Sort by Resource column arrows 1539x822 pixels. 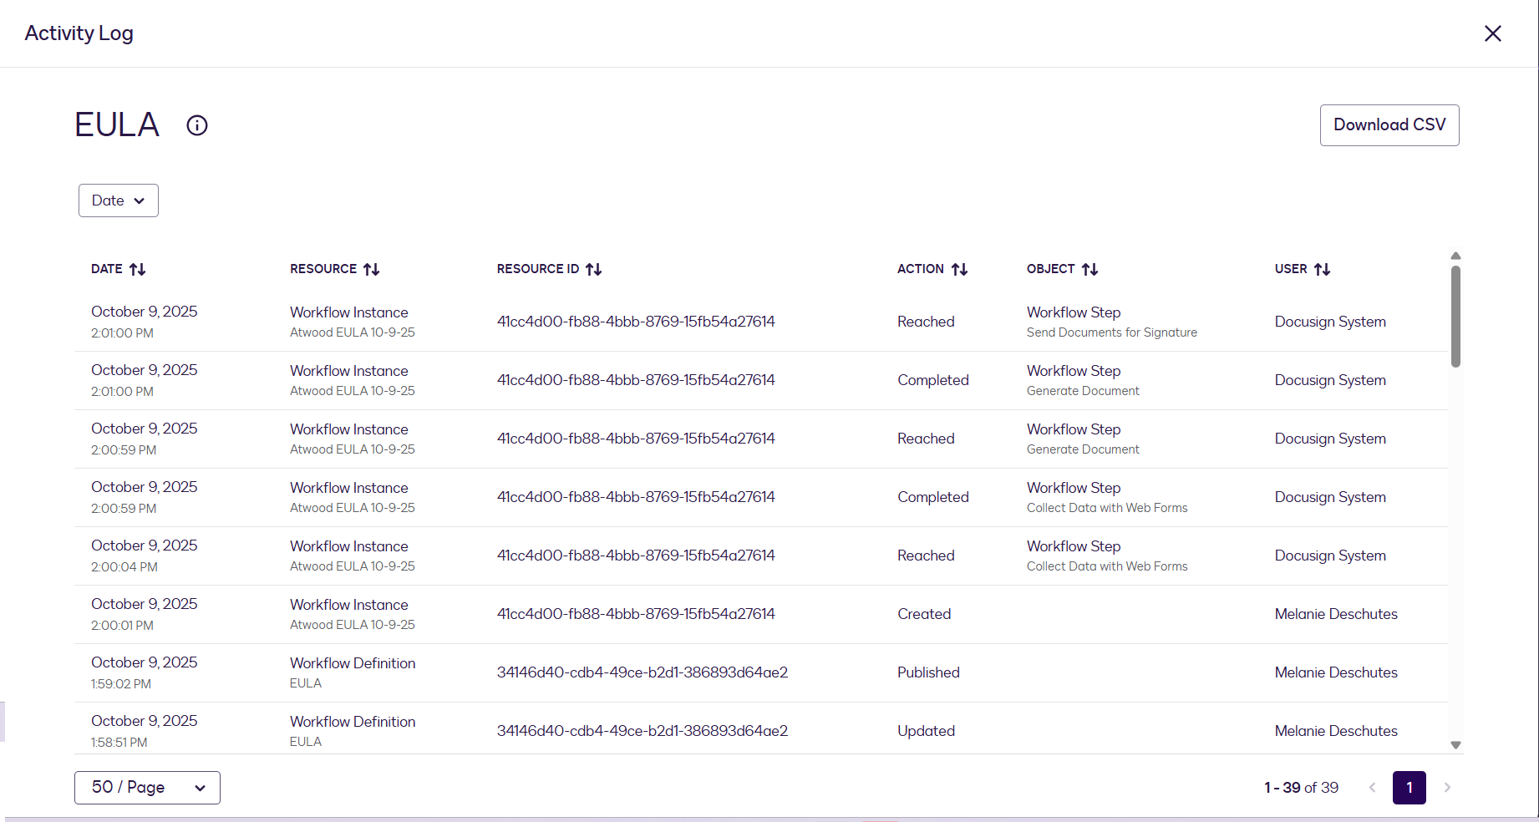pos(372,269)
